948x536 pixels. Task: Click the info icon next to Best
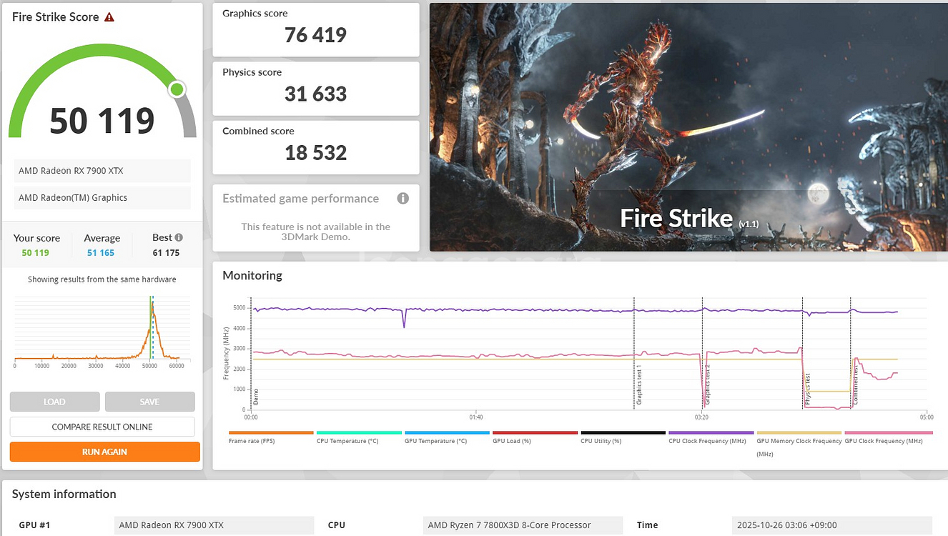pyautogui.click(x=179, y=237)
